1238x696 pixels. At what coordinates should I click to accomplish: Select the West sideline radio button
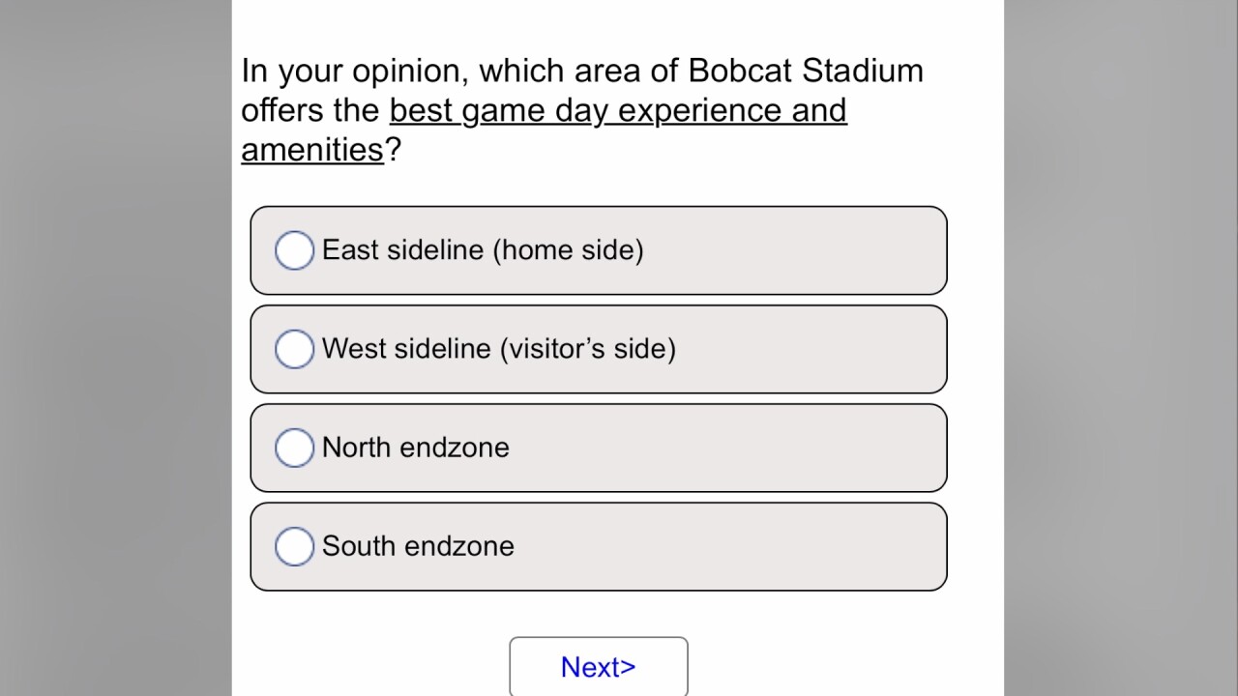294,349
